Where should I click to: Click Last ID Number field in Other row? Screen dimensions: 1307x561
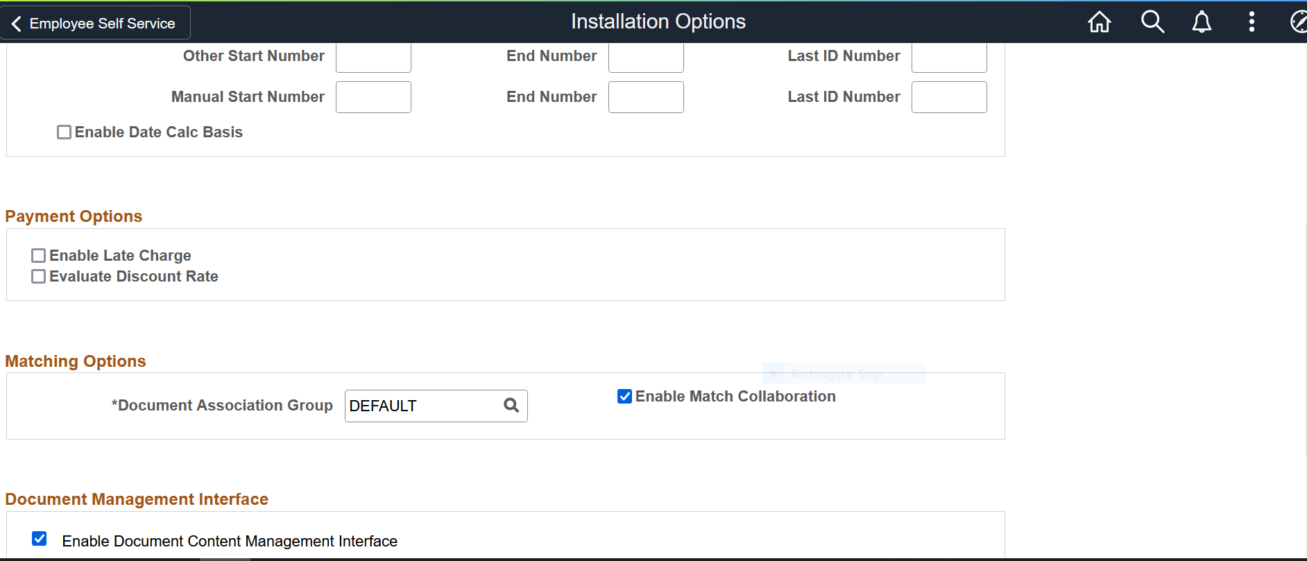pos(949,58)
